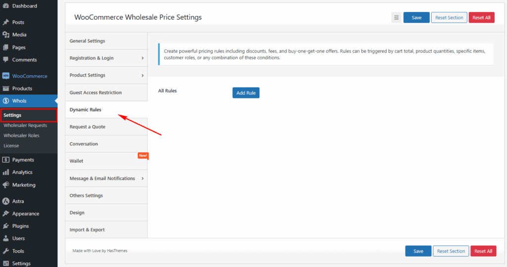This screenshot has width=507, height=267.
Task: Click the bottom Save button
Action: coord(418,251)
